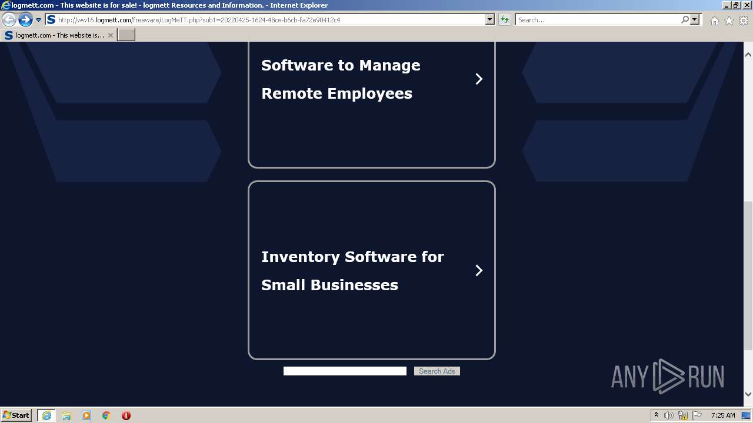The height and width of the screenshot is (423, 753).
Task: Refresh the page with the green arrows icon
Action: point(505,19)
